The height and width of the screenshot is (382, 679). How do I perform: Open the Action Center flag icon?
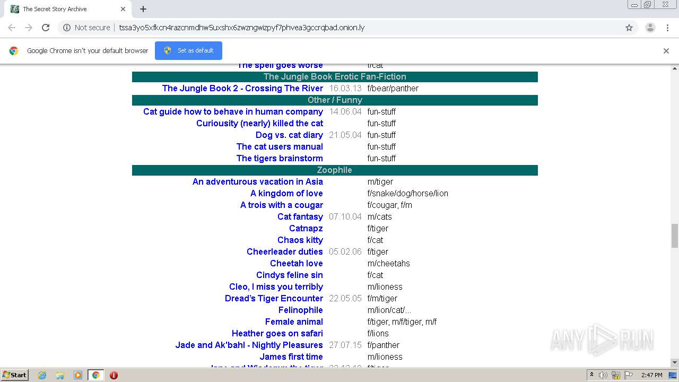629,375
